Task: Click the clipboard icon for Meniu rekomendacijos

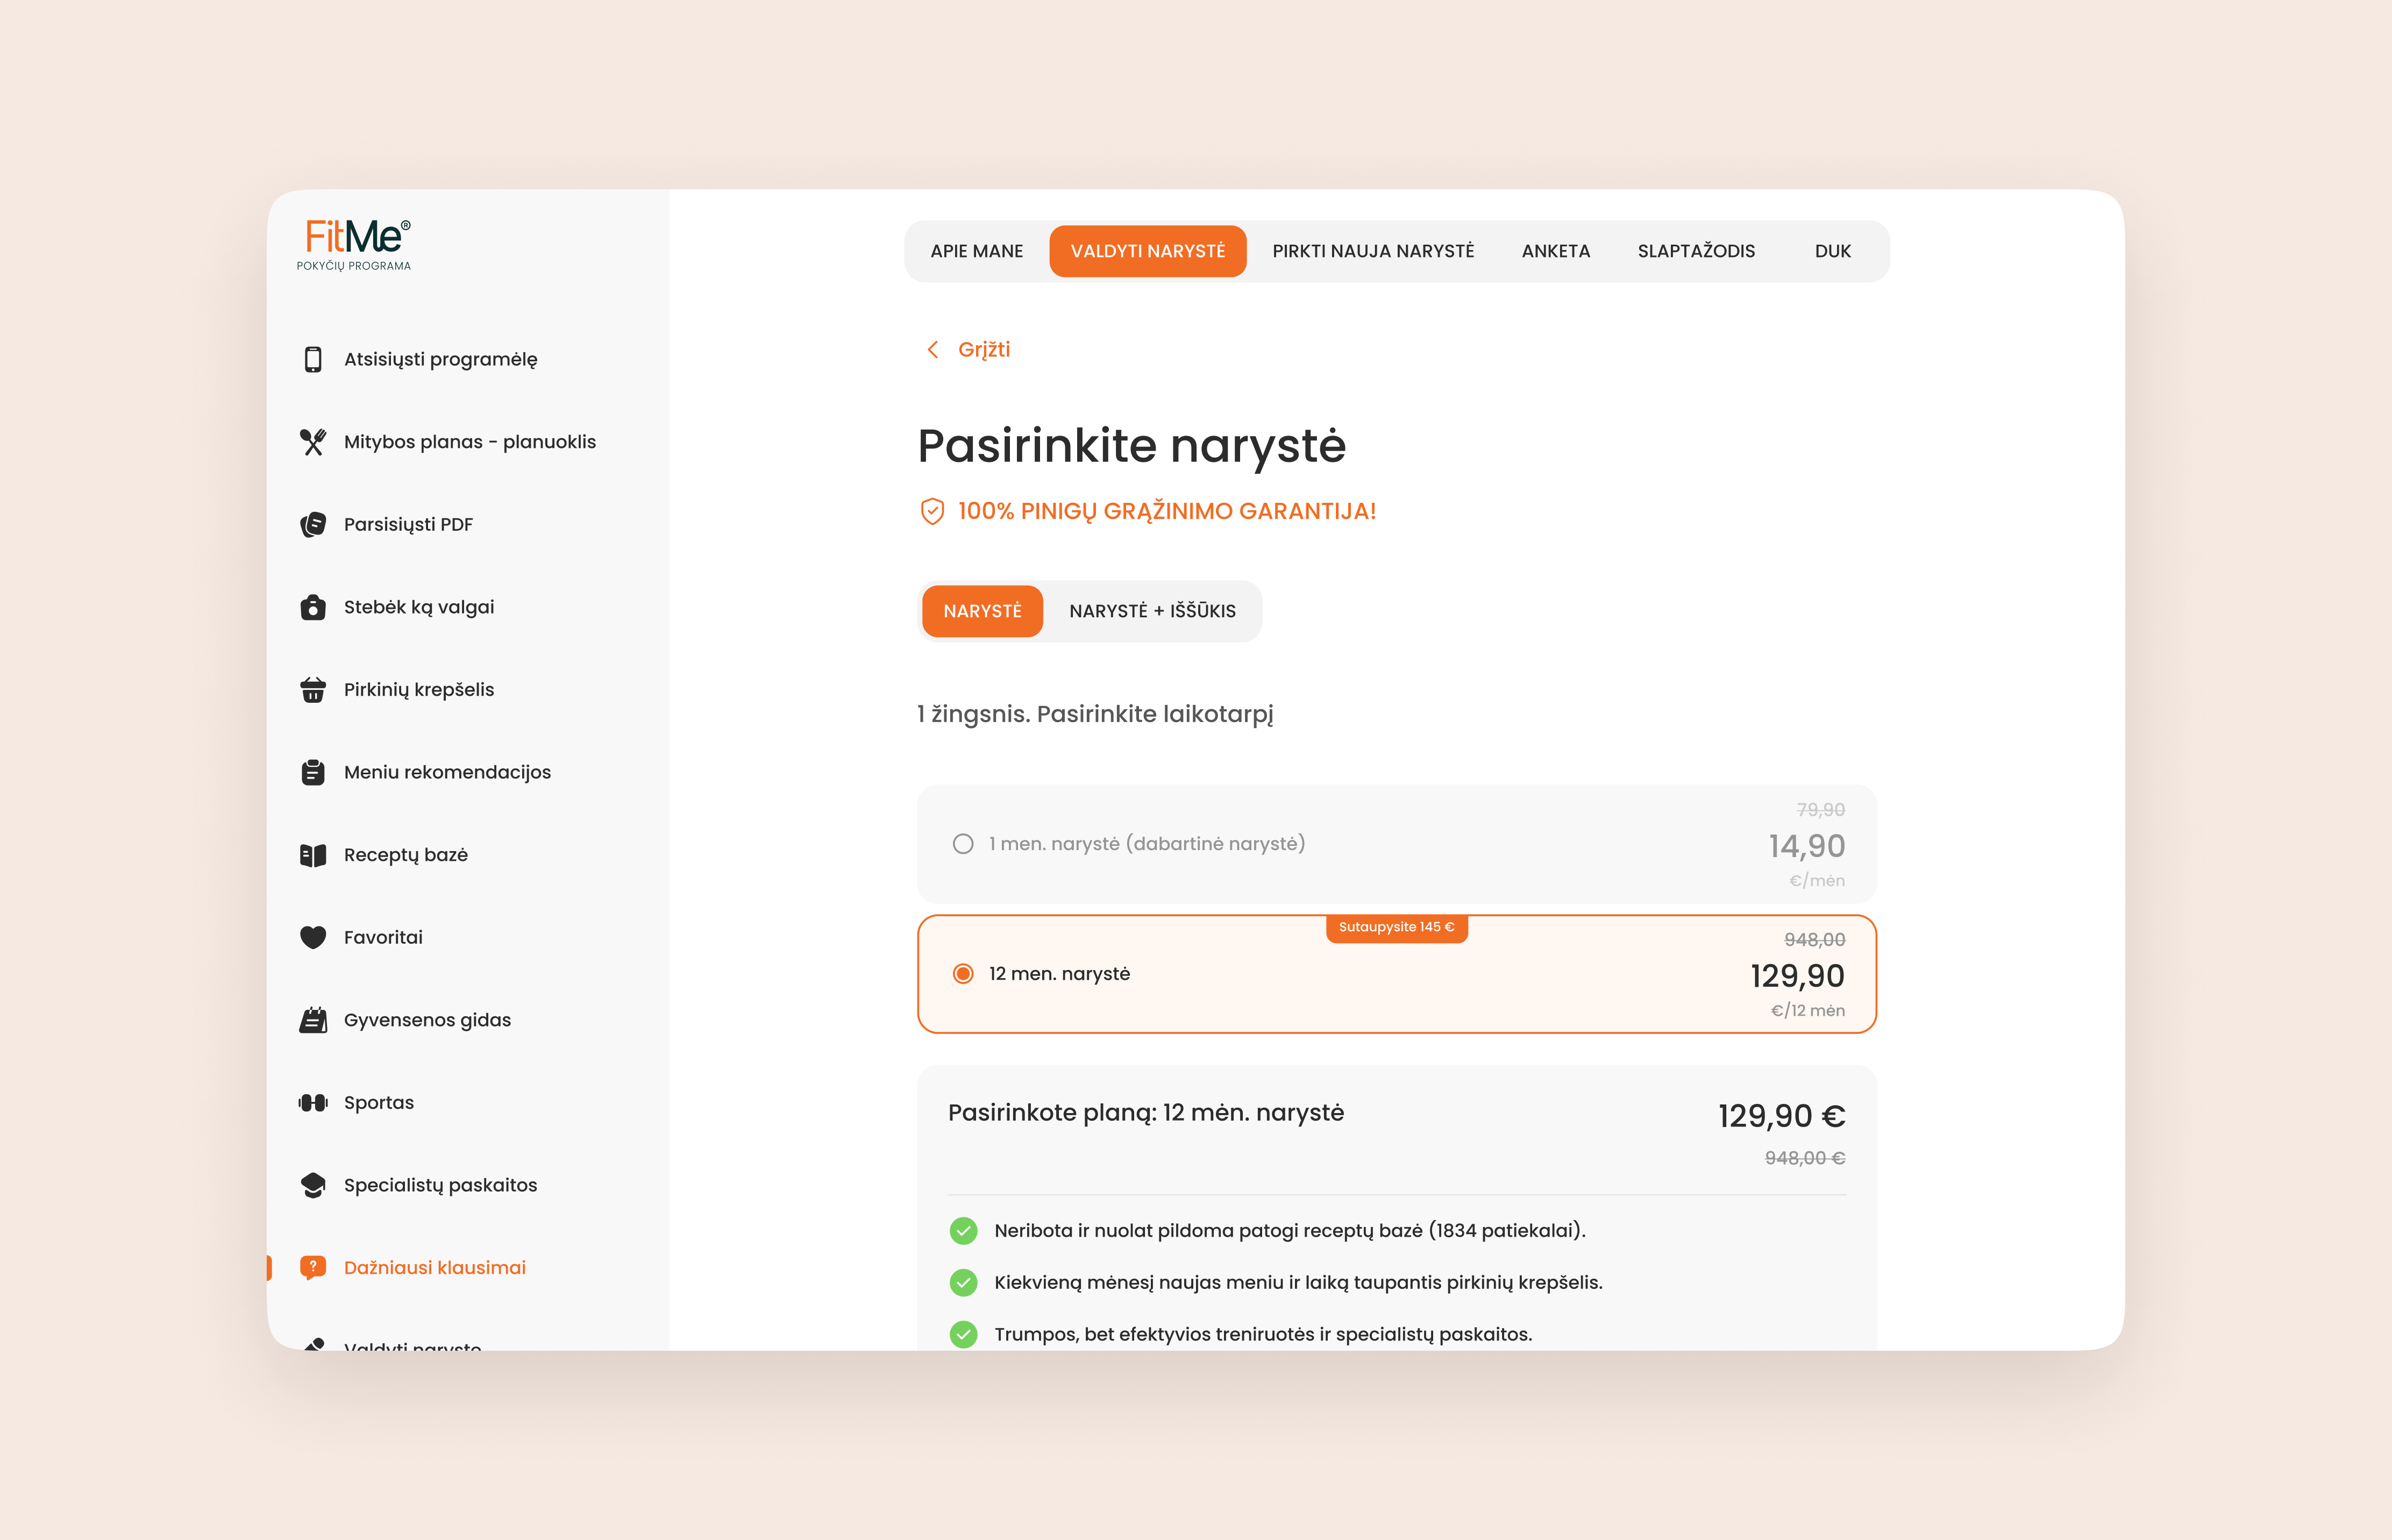Action: [x=313, y=772]
